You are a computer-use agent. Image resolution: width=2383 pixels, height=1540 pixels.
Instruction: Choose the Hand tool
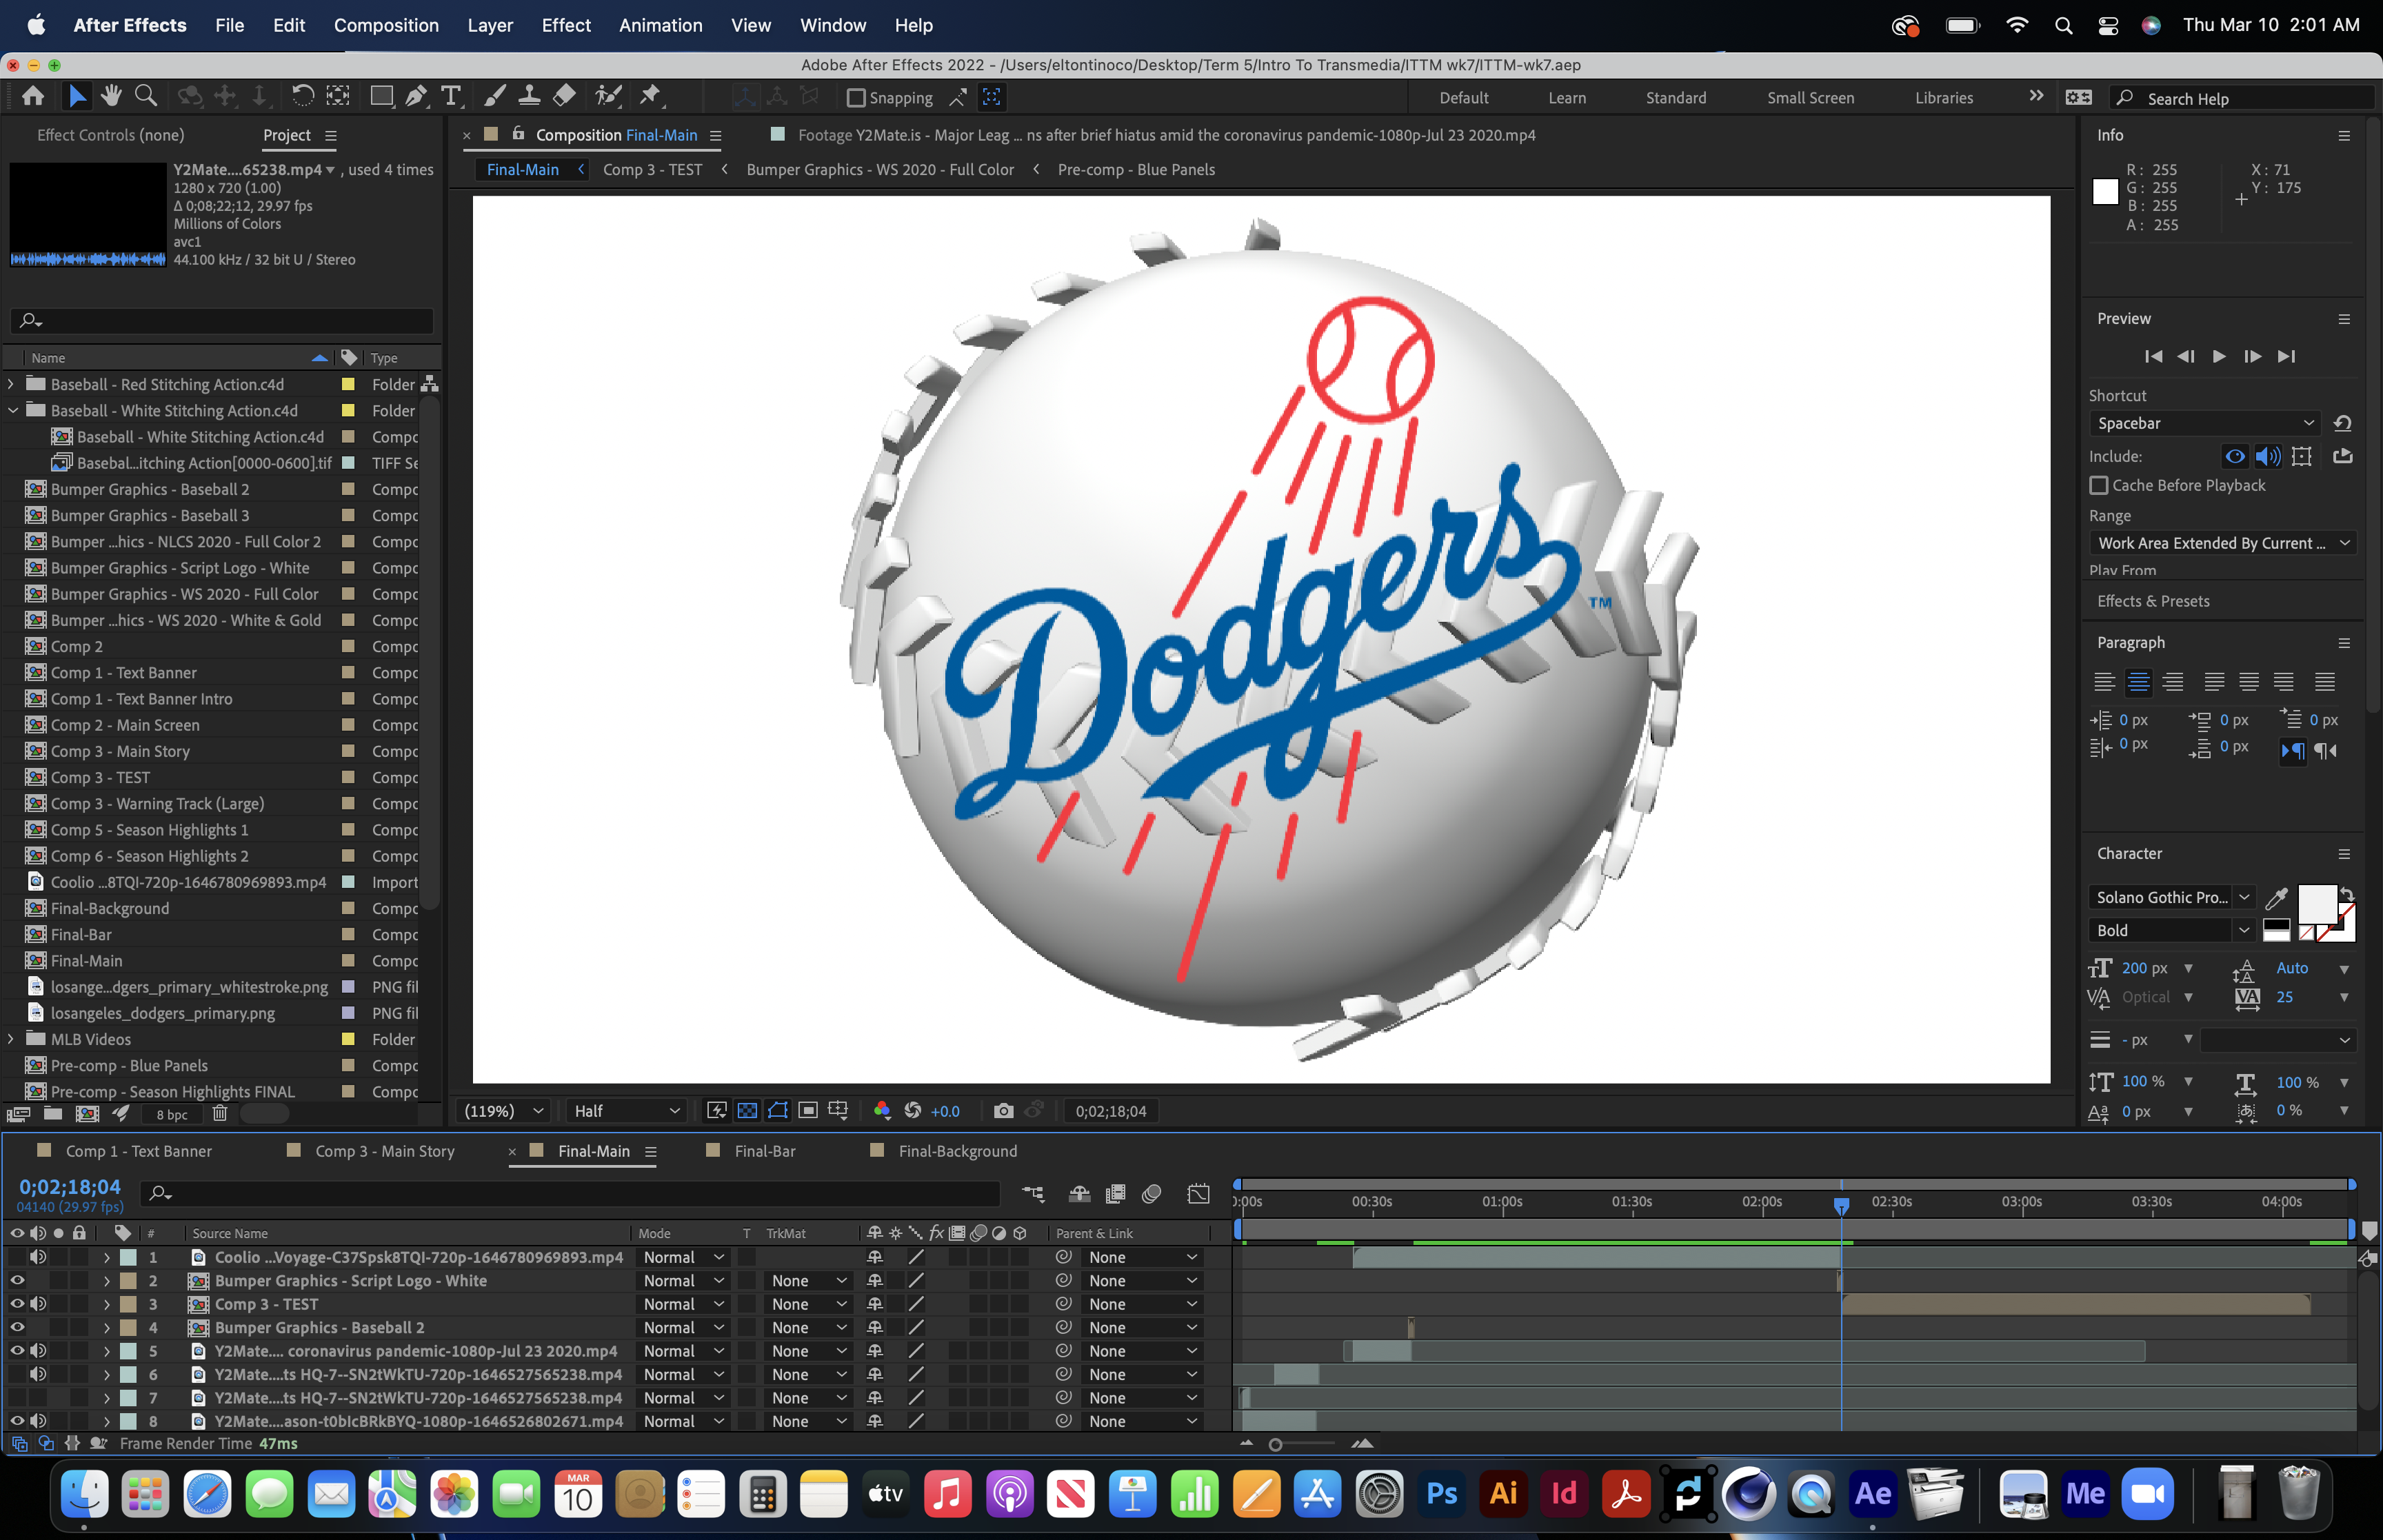111,96
